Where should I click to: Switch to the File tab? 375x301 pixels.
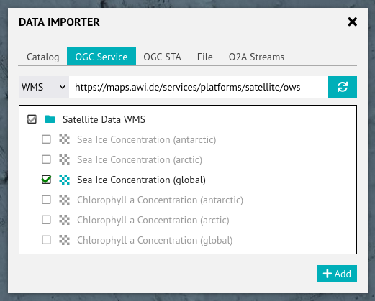pos(205,57)
